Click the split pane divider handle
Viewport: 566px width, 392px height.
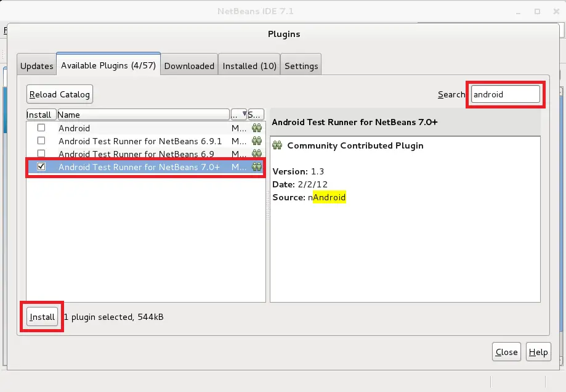pyautogui.click(x=268, y=205)
